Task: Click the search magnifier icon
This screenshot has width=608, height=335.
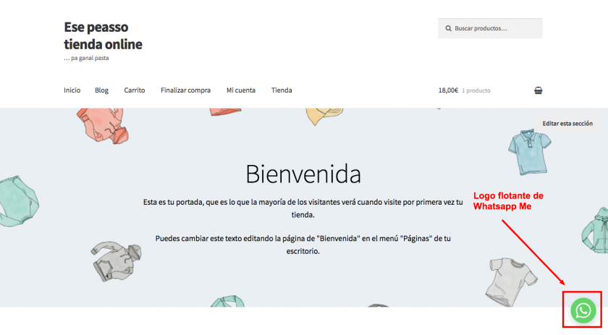Action: [x=447, y=29]
